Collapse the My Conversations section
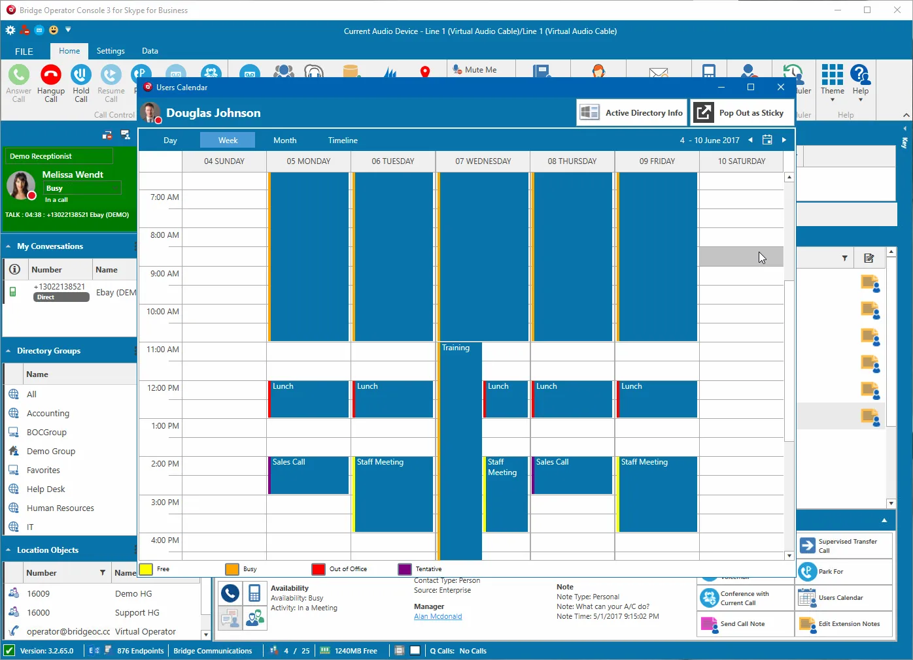Viewport: 913px width, 660px height. pyautogui.click(x=9, y=246)
